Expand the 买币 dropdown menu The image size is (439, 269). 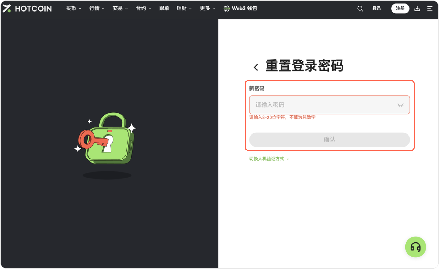point(74,9)
